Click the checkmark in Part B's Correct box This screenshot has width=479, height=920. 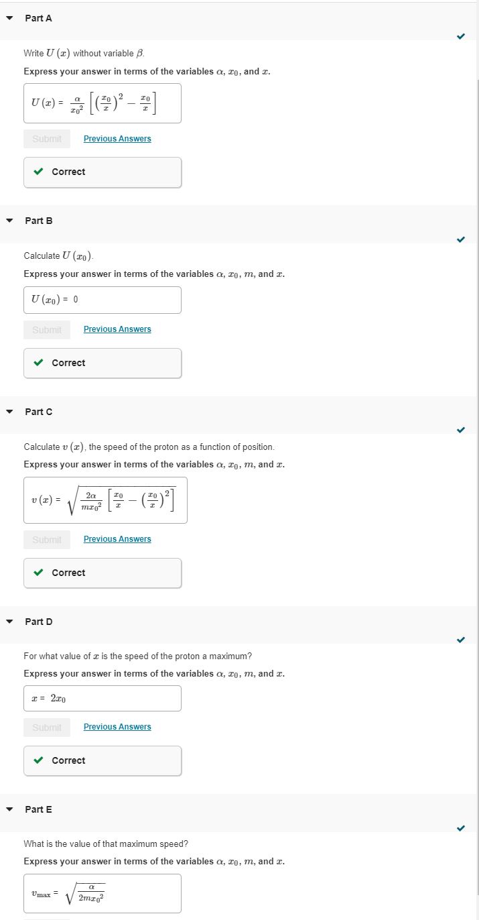[x=39, y=363]
